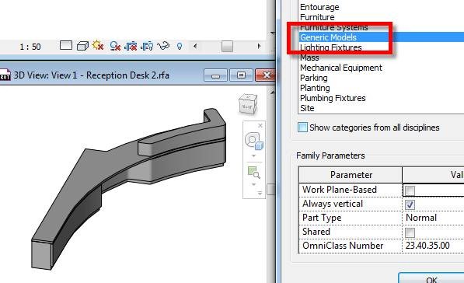The image size is (464, 283).
Task: Expand the Zoom tool dropdown arrow
Action: 253,184
